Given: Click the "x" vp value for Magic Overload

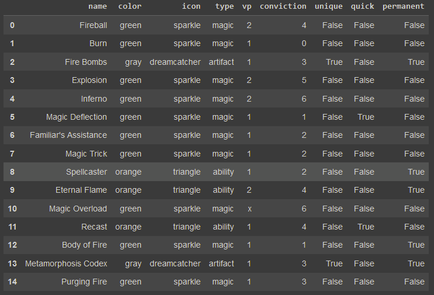Looking at the screenshot, I should 250,209.
